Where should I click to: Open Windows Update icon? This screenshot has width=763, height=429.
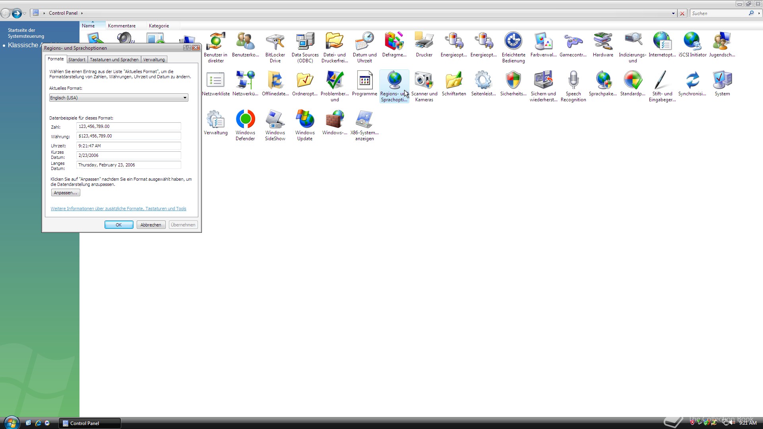(305, 125)
